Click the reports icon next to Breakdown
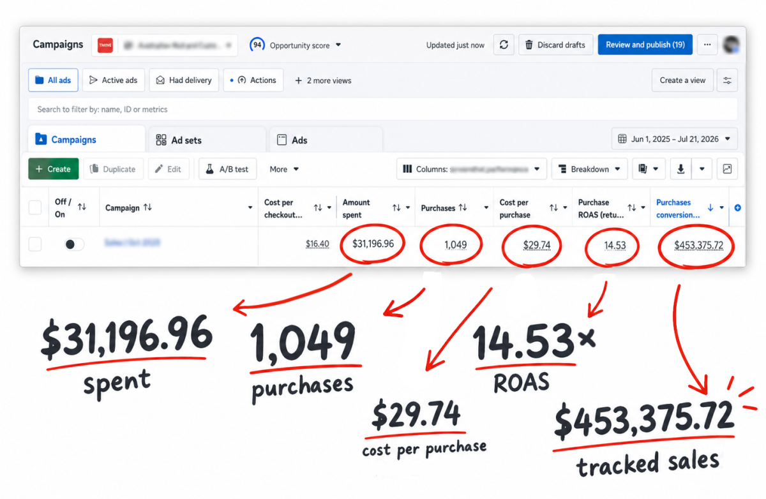This screenshot has width=766, height=499. [x=649, y=169]
